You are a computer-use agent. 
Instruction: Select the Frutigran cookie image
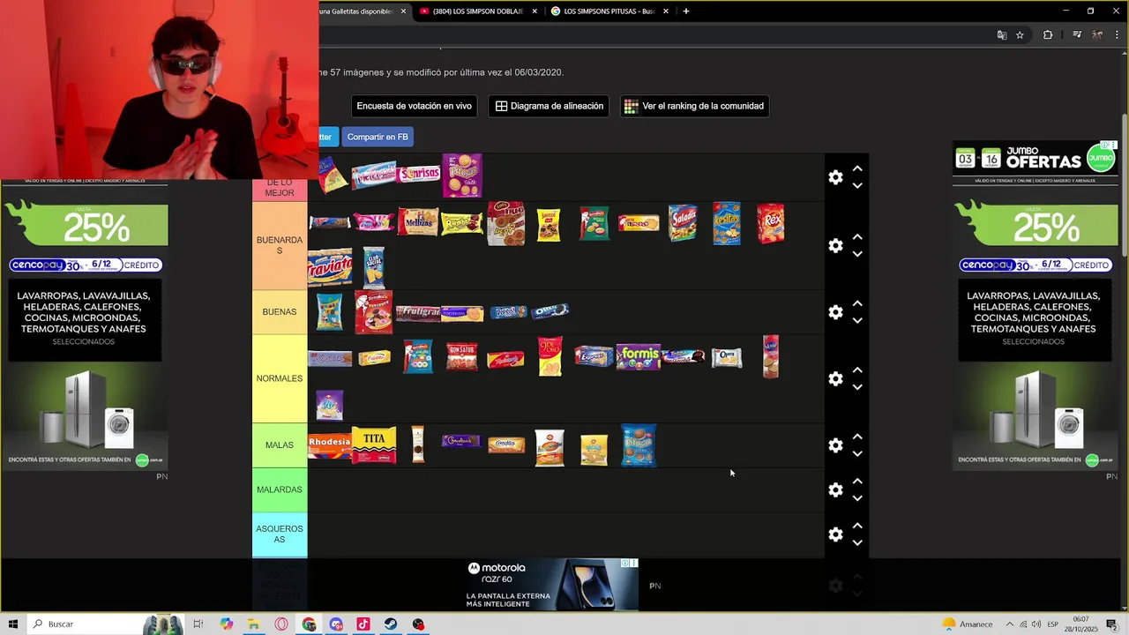(418, 312)
